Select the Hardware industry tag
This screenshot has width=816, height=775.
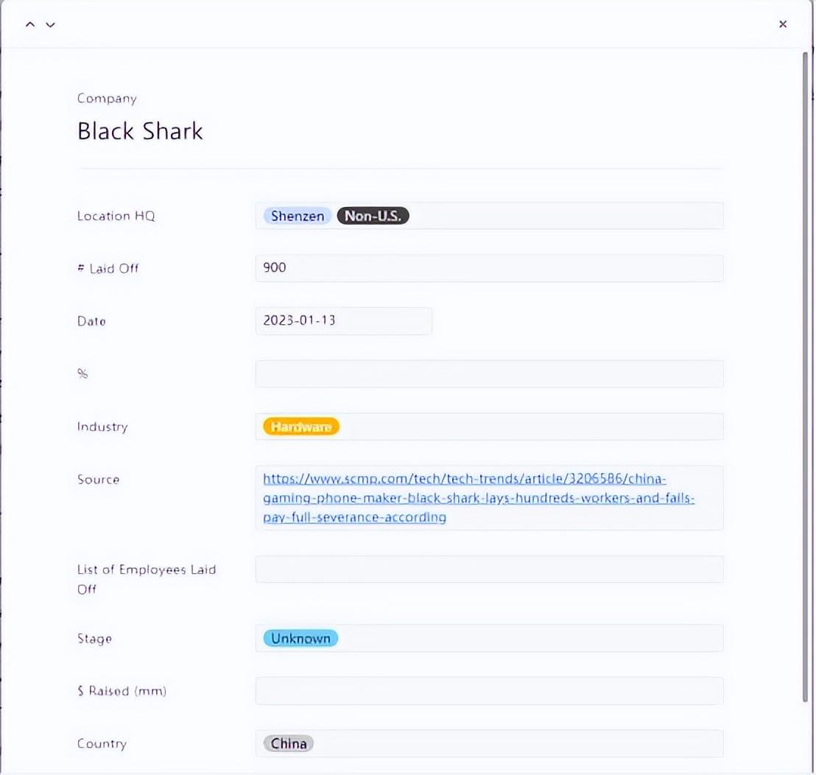tap(301, 427)
